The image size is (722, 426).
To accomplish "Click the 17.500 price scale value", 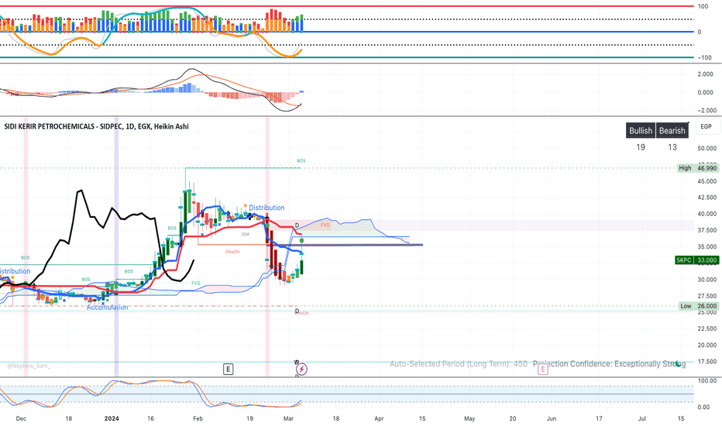I will pos(707,362).
